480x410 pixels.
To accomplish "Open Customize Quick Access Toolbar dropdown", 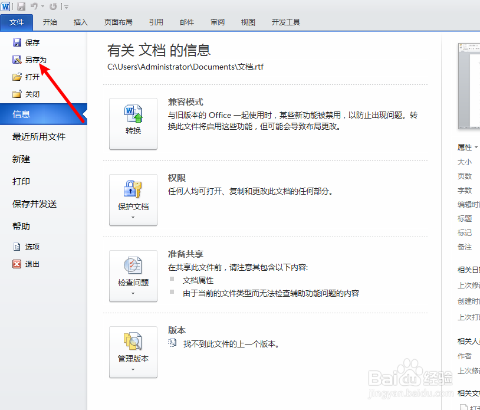I will tap(66, 6).
